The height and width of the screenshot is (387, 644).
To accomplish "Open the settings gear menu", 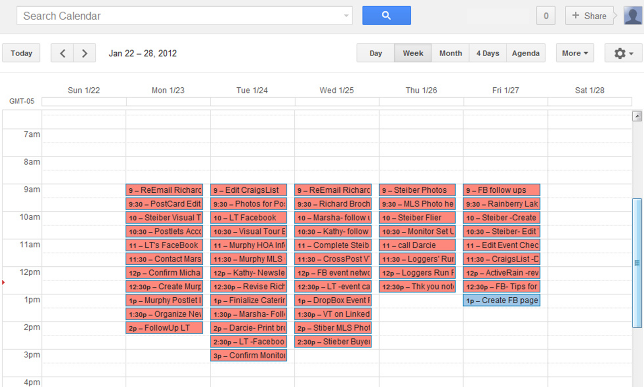I will pos(623,53).
